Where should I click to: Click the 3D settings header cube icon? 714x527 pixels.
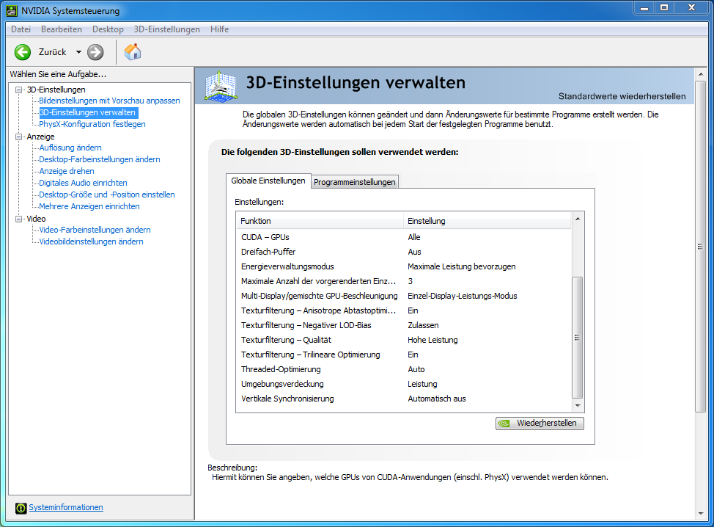(221, 86)
